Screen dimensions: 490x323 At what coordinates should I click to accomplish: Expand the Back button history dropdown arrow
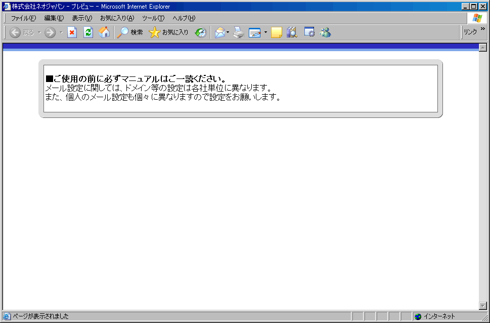(39, 32)
